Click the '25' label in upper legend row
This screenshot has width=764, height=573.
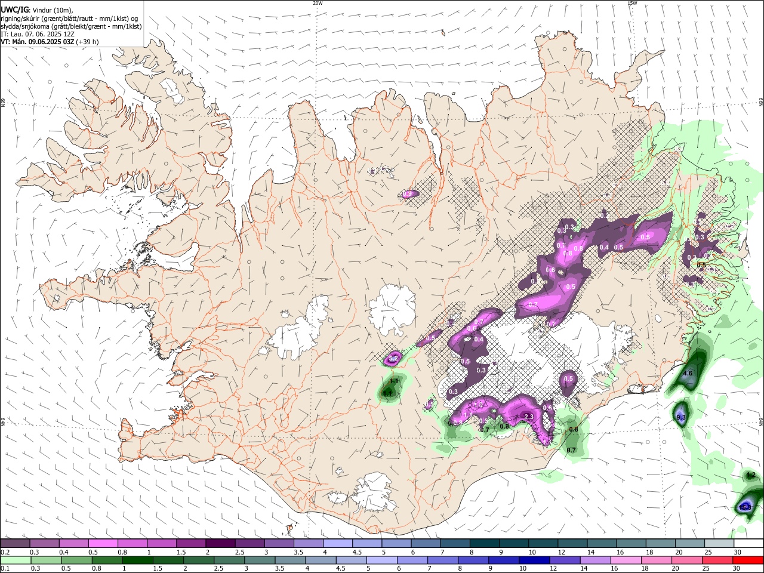coord(708,552)
